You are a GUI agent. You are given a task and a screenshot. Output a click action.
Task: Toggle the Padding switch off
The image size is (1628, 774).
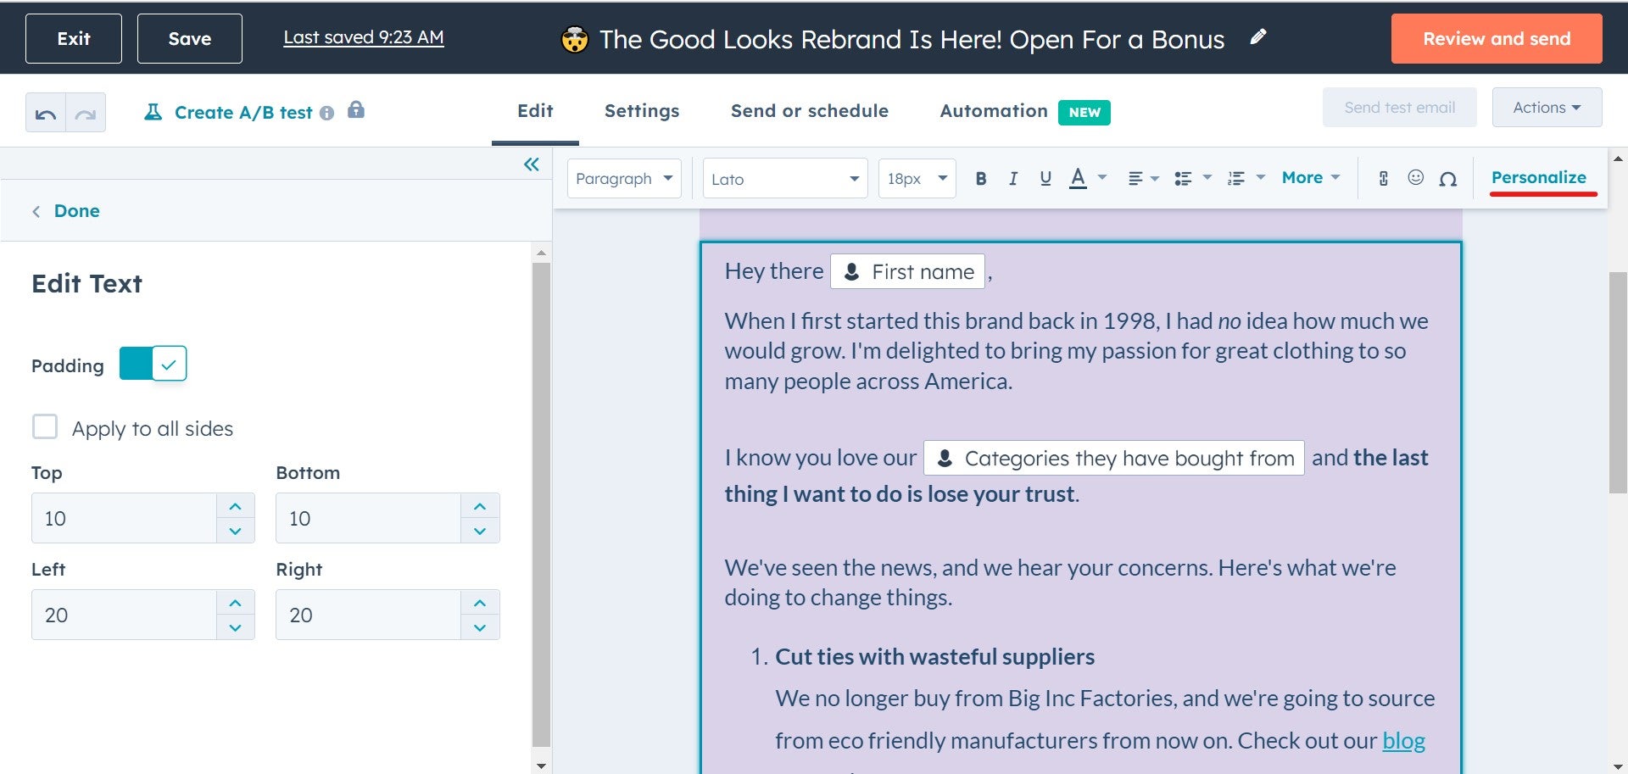pos(153,364)
